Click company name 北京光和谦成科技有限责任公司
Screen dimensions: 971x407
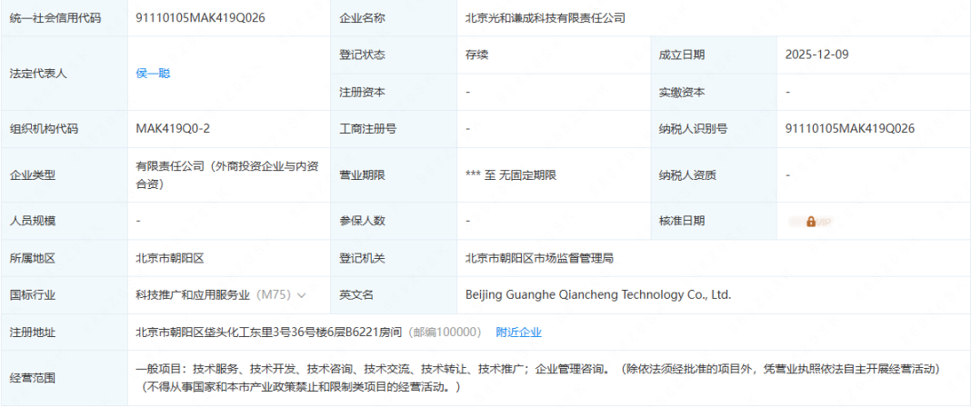[545, 18]
